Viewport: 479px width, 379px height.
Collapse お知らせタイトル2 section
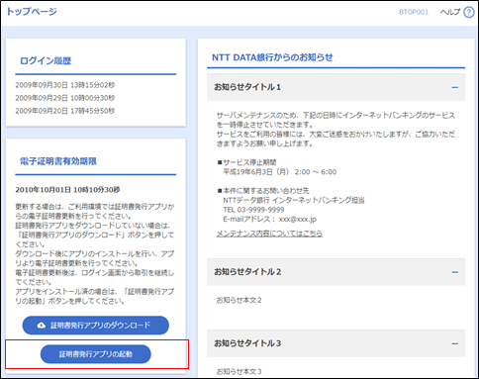[455, 272]
